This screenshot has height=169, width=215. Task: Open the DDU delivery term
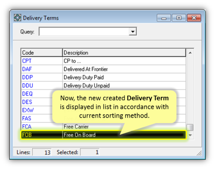point(28,86)
